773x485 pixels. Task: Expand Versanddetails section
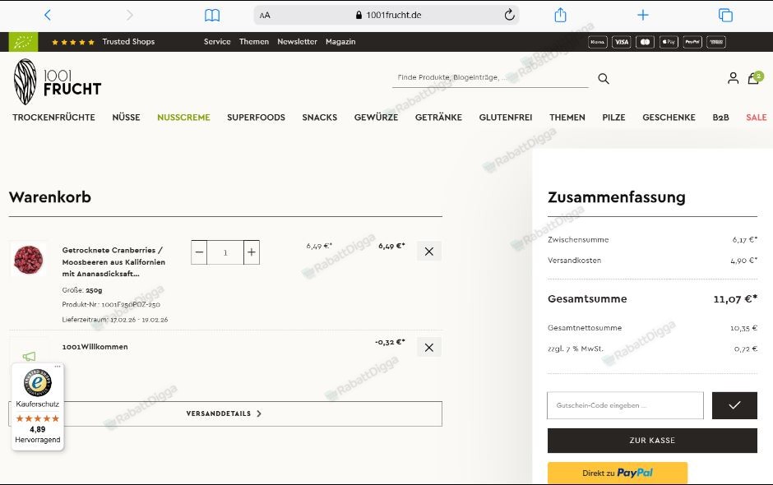225,413
